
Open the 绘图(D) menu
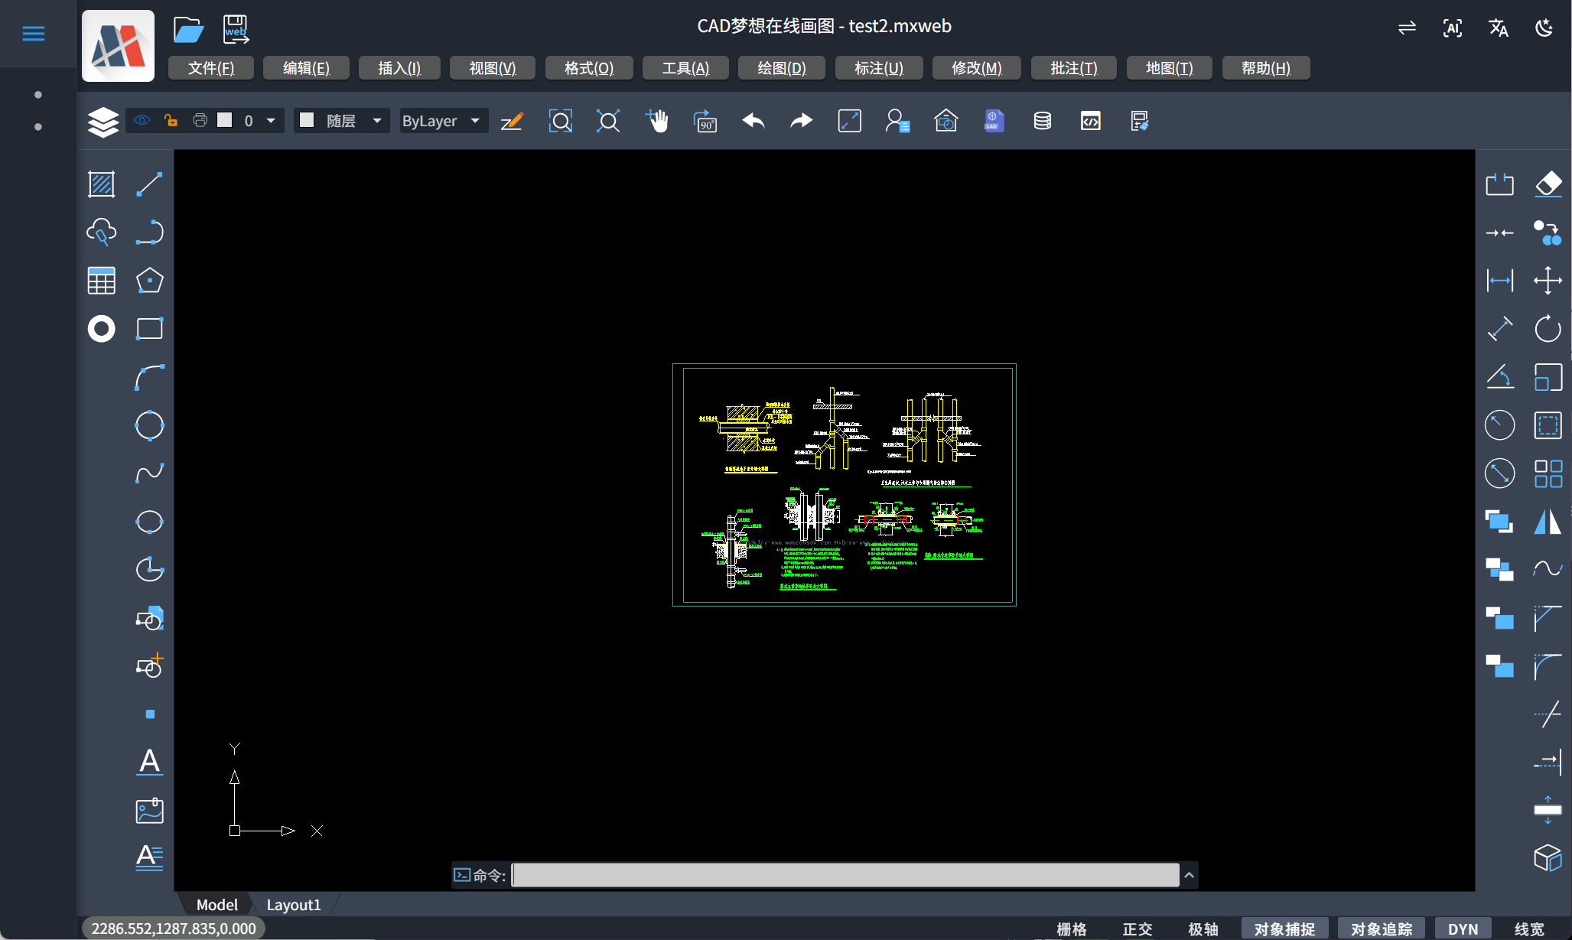781,68
